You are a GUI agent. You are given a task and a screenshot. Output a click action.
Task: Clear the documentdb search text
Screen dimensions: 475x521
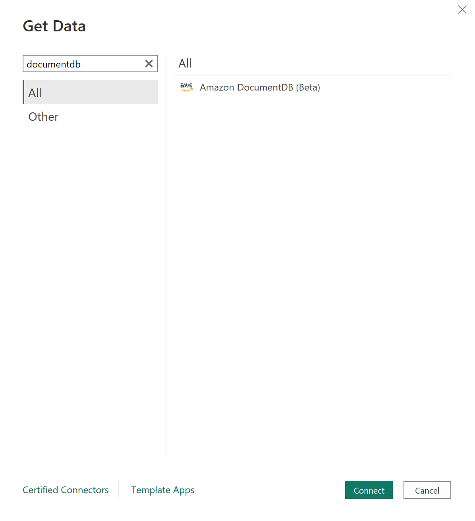149,64
